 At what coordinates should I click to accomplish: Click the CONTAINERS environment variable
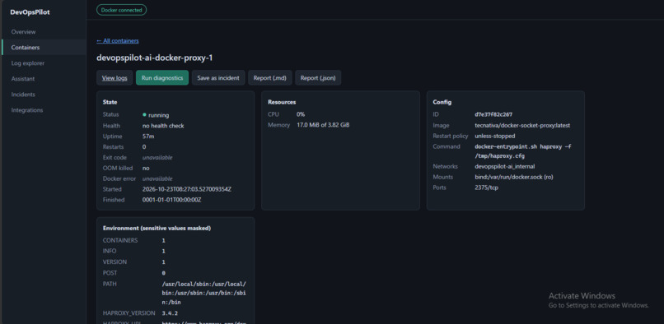point(120,240)
